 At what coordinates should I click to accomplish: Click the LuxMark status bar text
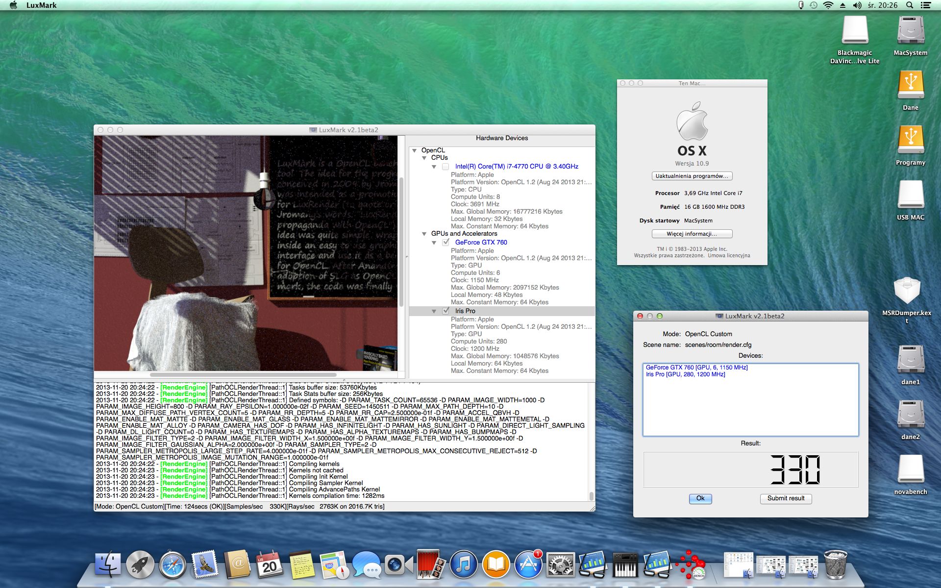240,507
